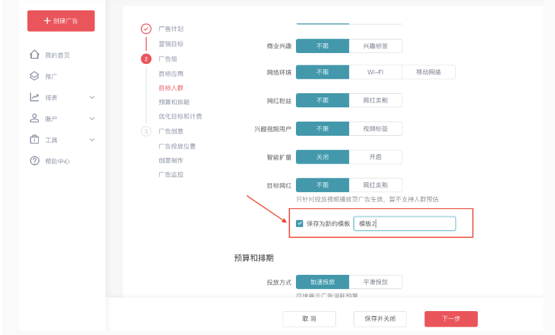Click the layers icon beside 推广
Viewport: 555px width, 335px height.
pos(35,76)
